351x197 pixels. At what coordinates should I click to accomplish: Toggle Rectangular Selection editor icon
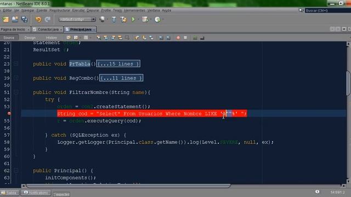[x=127, y=38]
